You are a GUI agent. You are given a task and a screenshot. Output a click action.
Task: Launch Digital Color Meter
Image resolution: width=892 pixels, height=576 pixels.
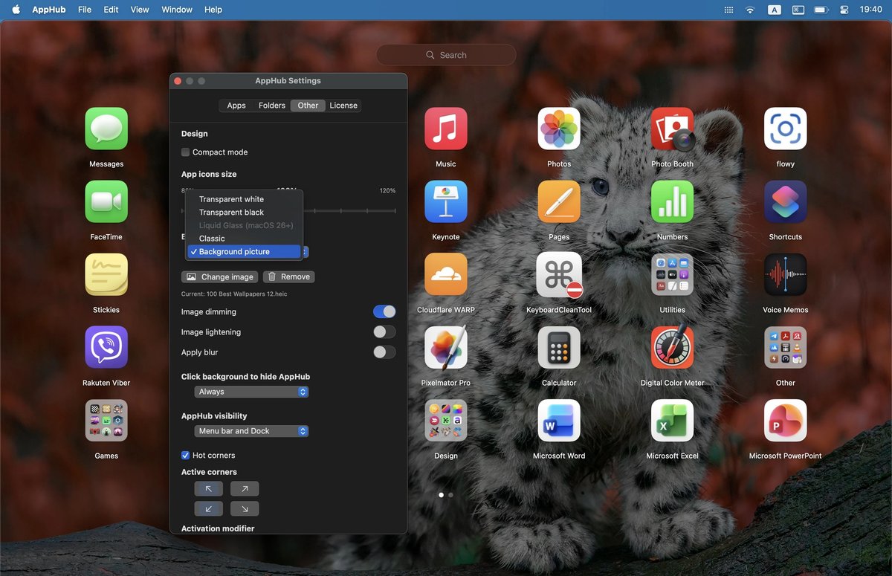point(672,347)
